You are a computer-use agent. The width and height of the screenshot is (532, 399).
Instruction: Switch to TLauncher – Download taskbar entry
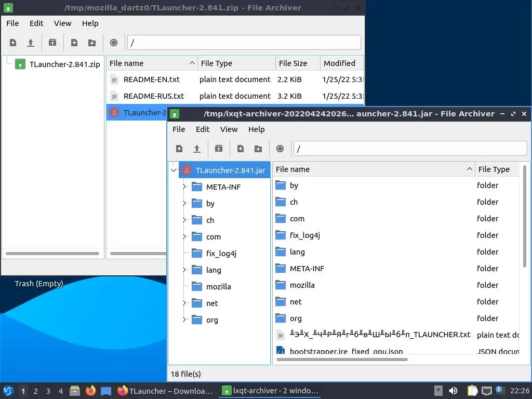tap(165, 391)
